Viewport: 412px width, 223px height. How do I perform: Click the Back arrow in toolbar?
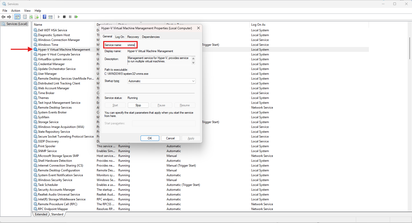click(x=3, y=17)
